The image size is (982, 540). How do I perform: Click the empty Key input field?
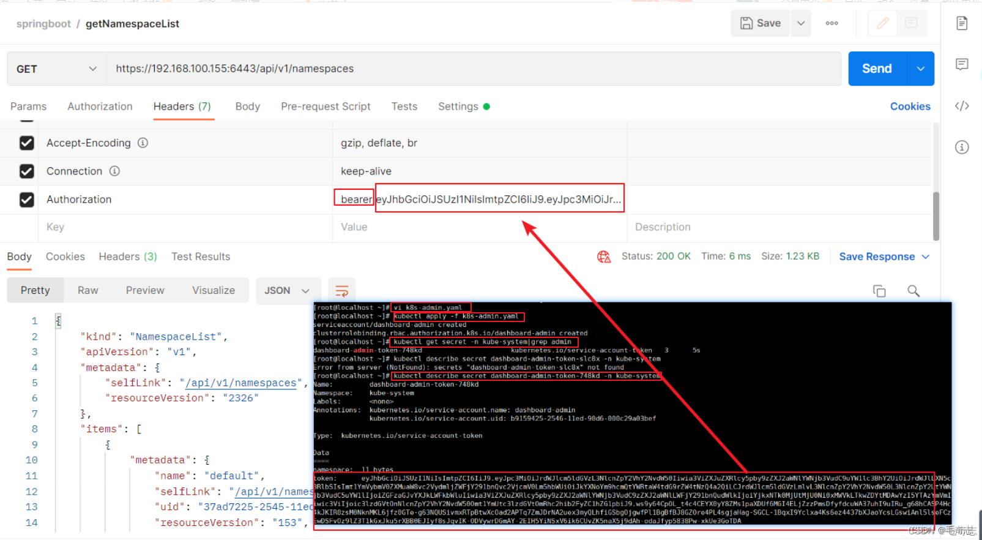coord(185,227)
